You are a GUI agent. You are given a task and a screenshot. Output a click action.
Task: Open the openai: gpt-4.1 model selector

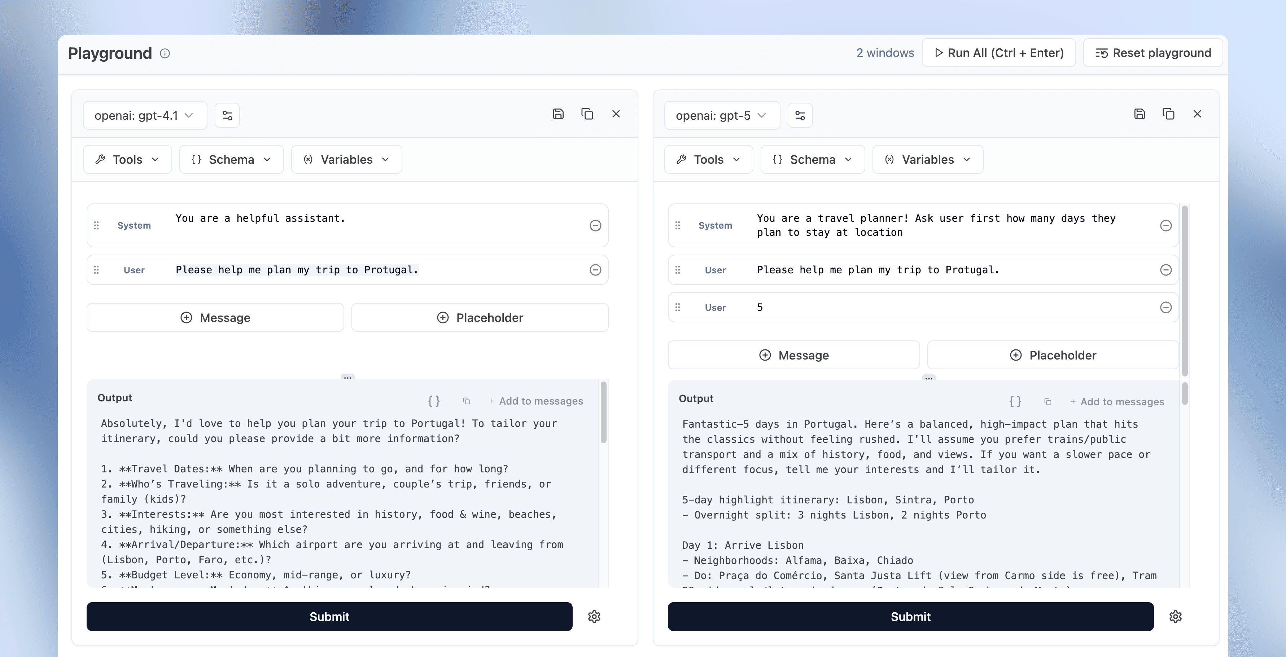(145, 115)
